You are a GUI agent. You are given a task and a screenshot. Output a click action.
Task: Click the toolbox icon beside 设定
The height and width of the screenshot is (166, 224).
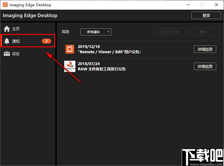click(x=7, y=54)
